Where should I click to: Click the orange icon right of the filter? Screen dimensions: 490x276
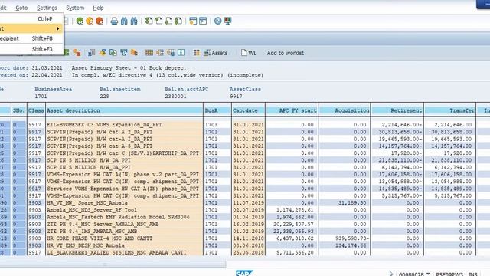(x=135, y=53)
